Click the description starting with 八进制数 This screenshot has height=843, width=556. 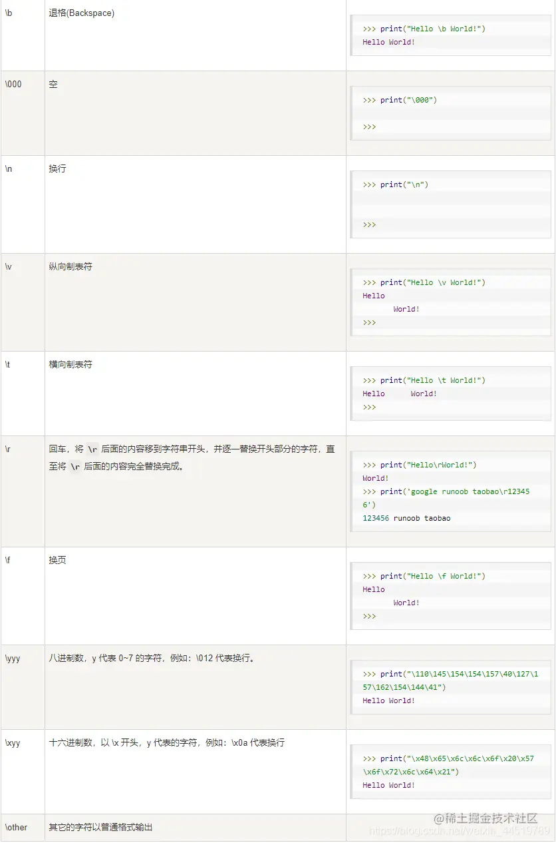point(152,658)
